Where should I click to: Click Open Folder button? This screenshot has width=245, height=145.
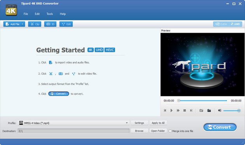point(158,131)
